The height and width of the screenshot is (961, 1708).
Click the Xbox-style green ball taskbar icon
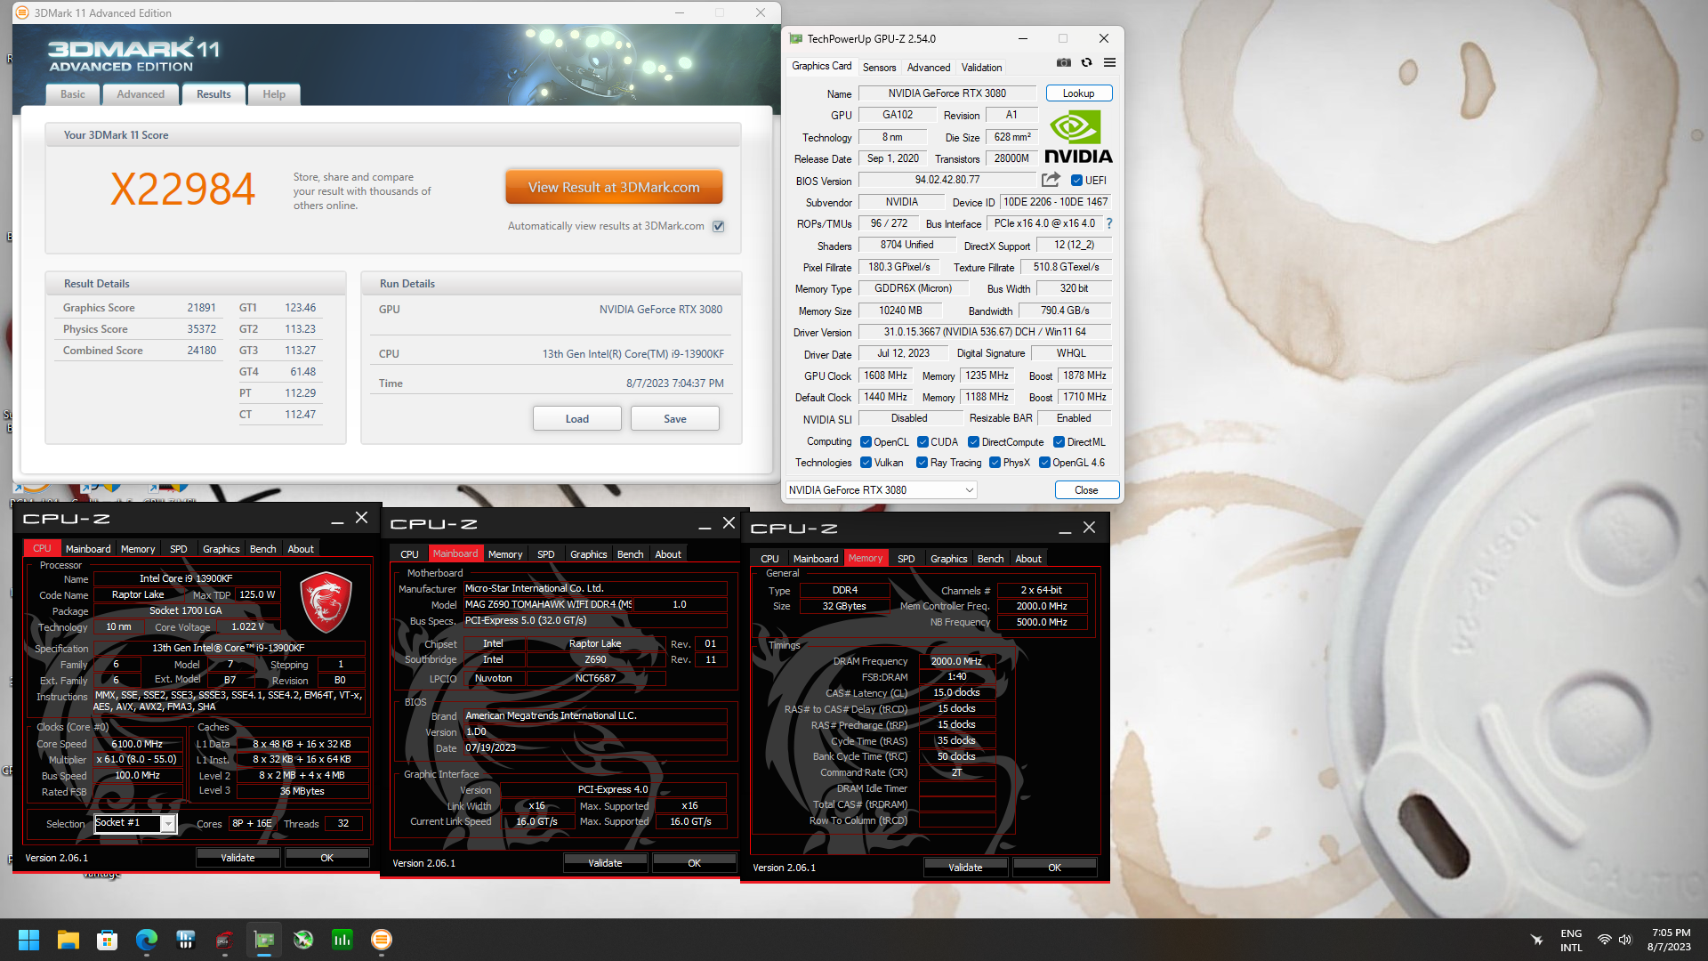pyautogui.click(x=303, y=940)
